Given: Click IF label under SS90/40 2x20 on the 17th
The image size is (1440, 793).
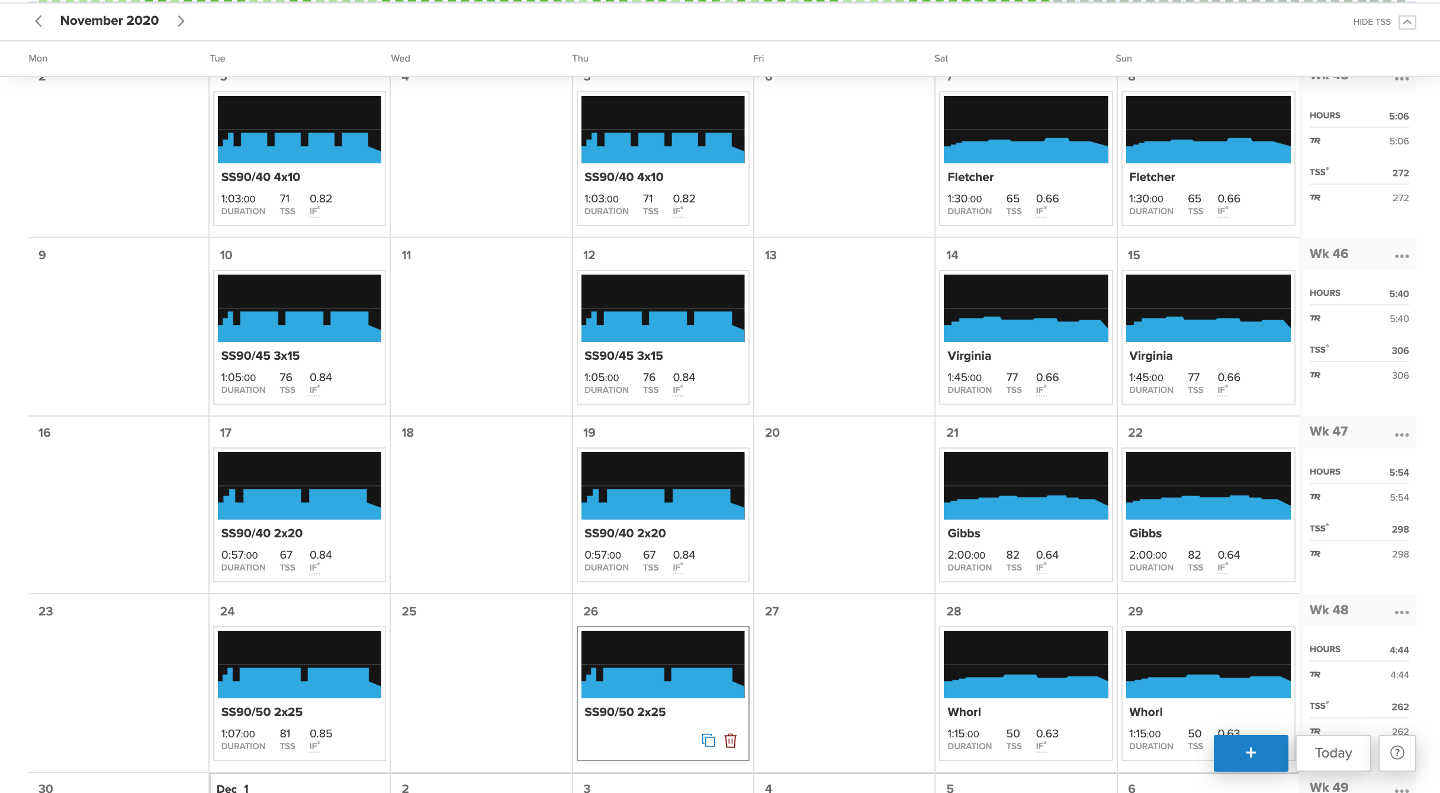Looking at the screenshot, I should [314, 568].
